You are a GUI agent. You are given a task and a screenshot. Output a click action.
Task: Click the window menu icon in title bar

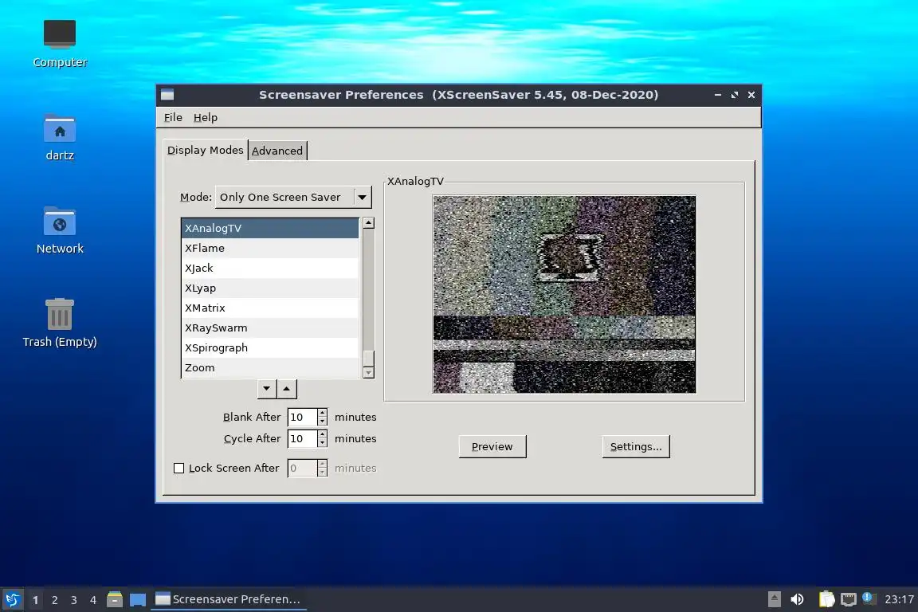(167, 95)
